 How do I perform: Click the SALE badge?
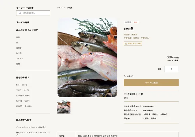coord(136,22)
